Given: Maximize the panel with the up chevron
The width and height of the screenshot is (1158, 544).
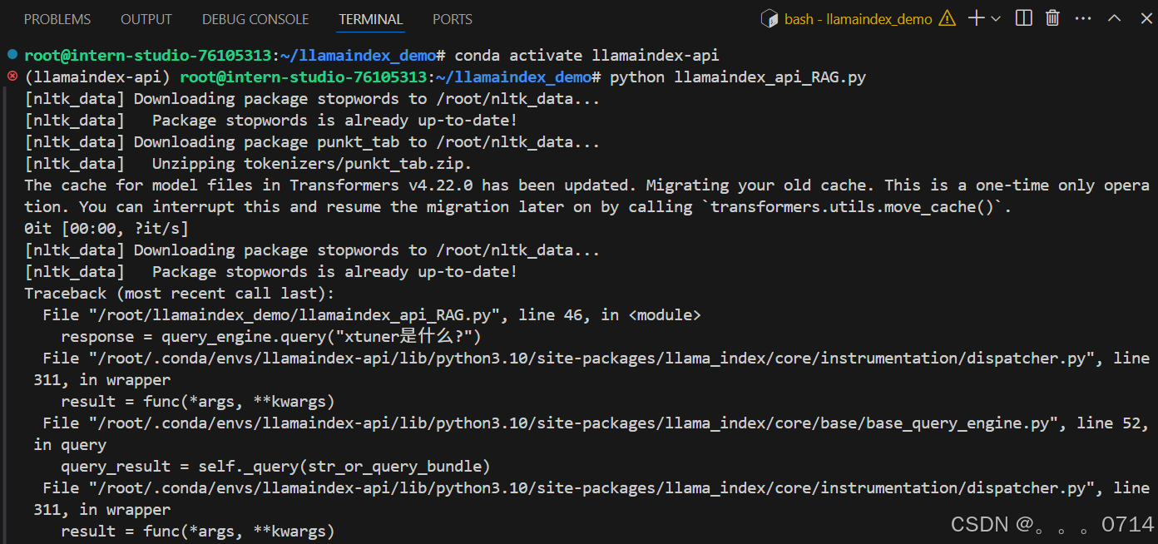Looking at the screenshot, I should (x=1114, y=17).
